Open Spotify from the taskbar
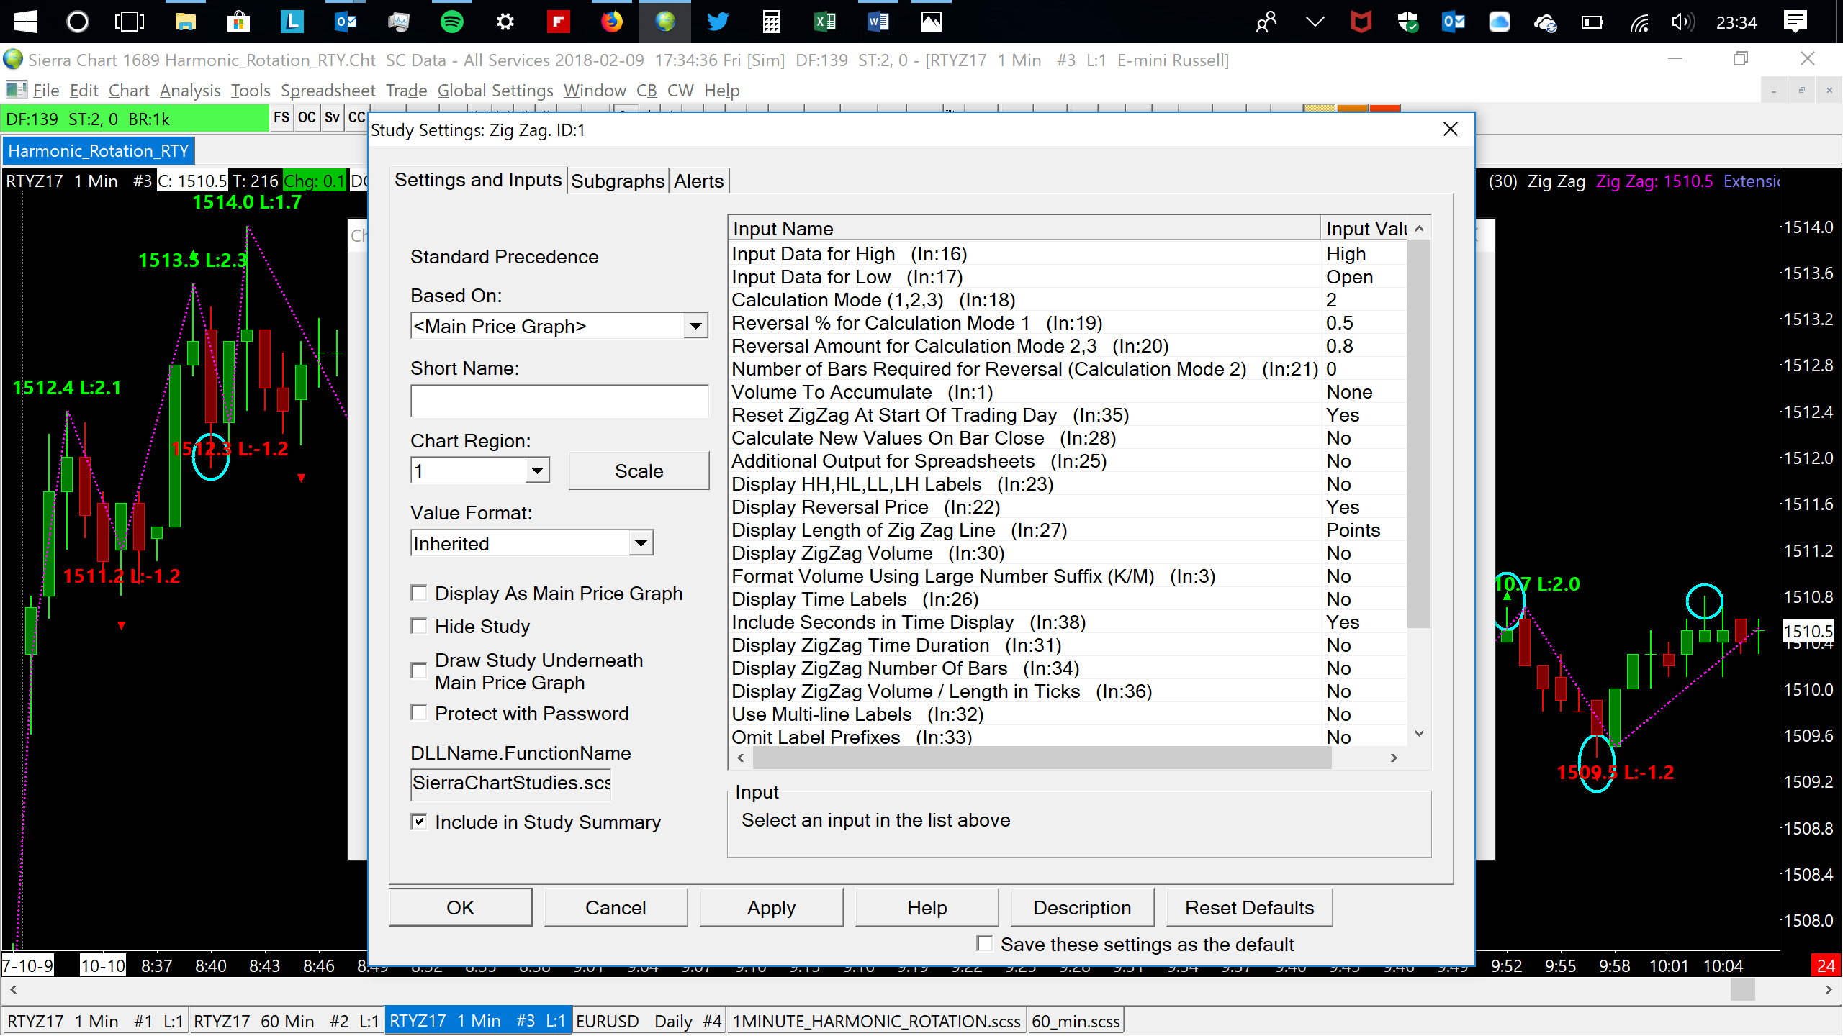Viewport: 1843px width, 1036px height. pos(451,22)
